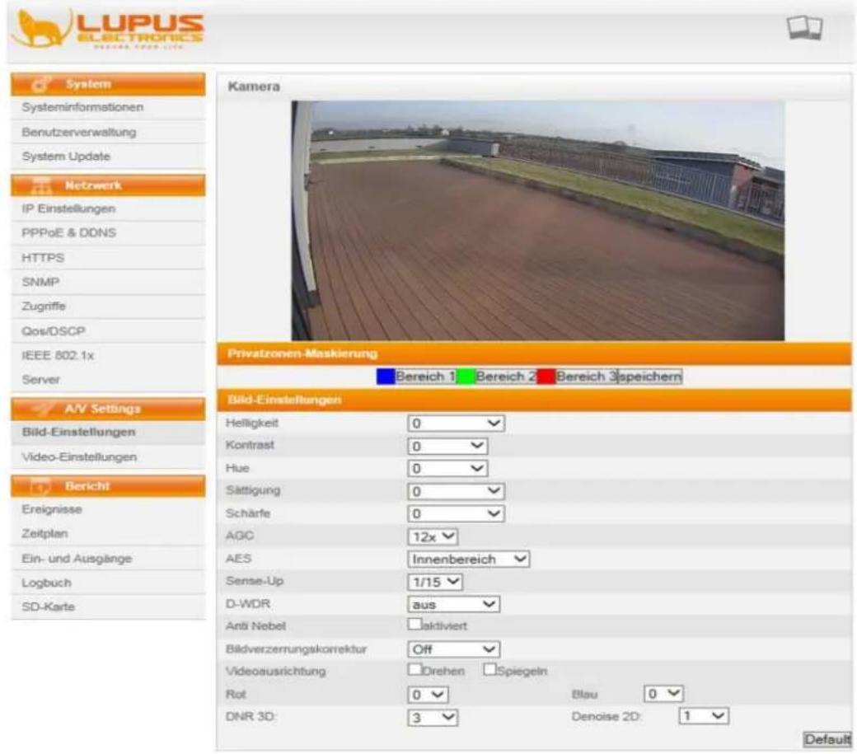The height and width of the screenshot is (754, 857).
Task: Open the D-WDR dropdown
Action: (454, 604)
